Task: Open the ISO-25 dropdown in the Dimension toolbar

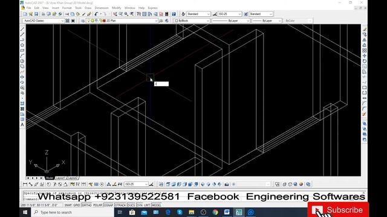Action: point(136,184)
